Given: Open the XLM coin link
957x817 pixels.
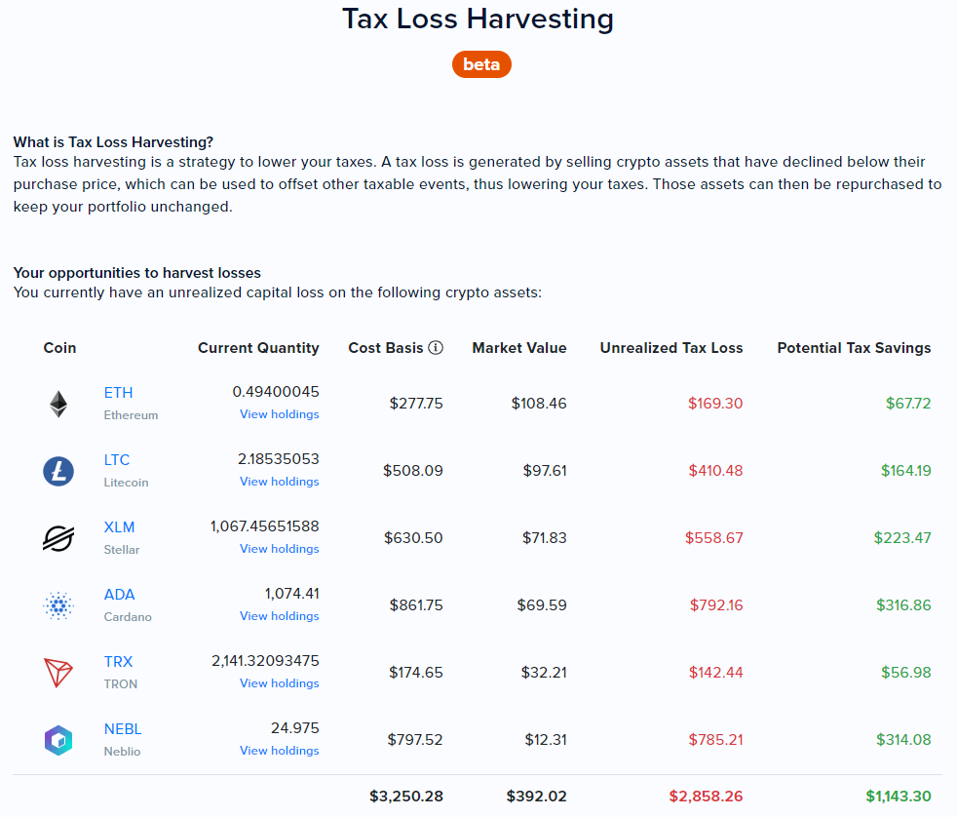Looking at the screenshot, I should (119, 527).
